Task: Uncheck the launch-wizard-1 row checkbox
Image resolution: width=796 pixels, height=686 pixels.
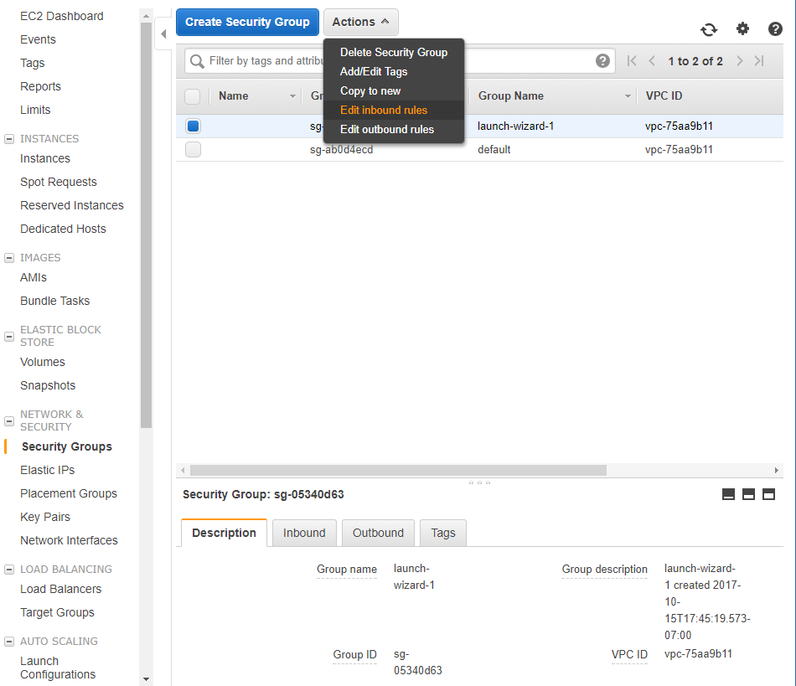Action: click(x=193, y=126)
